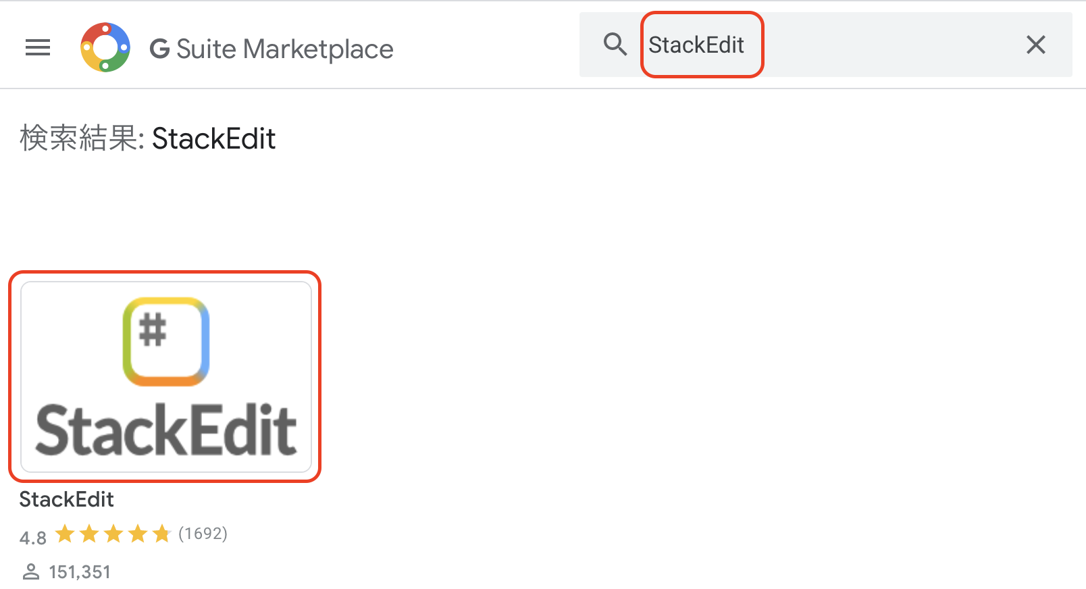
Task: Open the navigation hamburger menu
Action: click(x=37, y=47)
